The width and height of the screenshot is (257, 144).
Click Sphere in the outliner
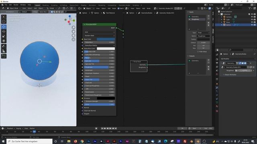point(228,25)
